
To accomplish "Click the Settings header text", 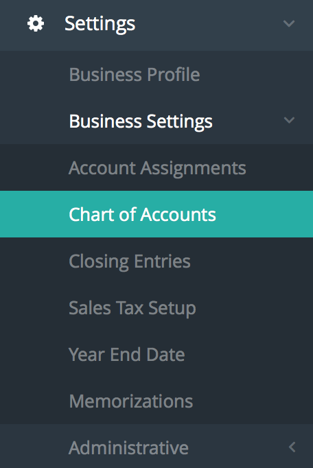I will [x=100, y=24].
